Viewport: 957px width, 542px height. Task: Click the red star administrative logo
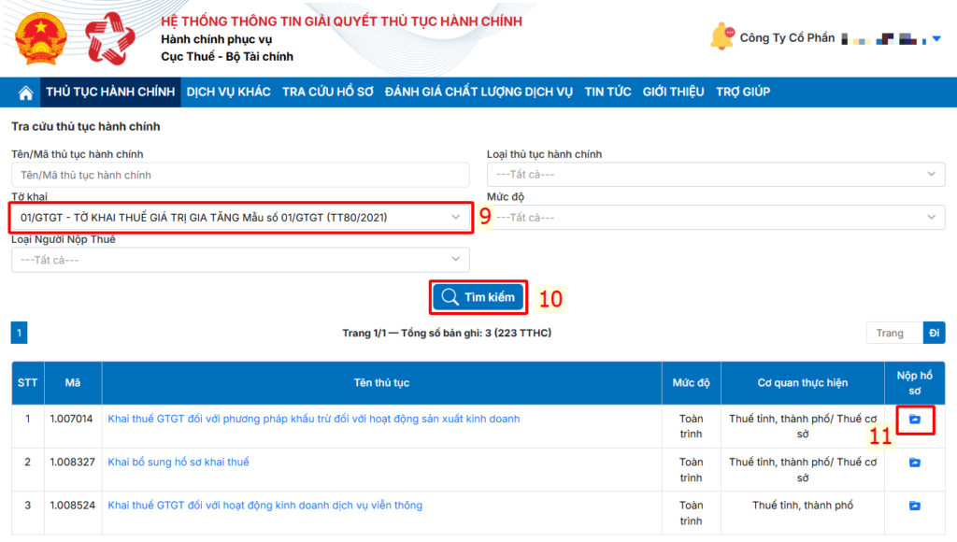click(x=110, y=38)
